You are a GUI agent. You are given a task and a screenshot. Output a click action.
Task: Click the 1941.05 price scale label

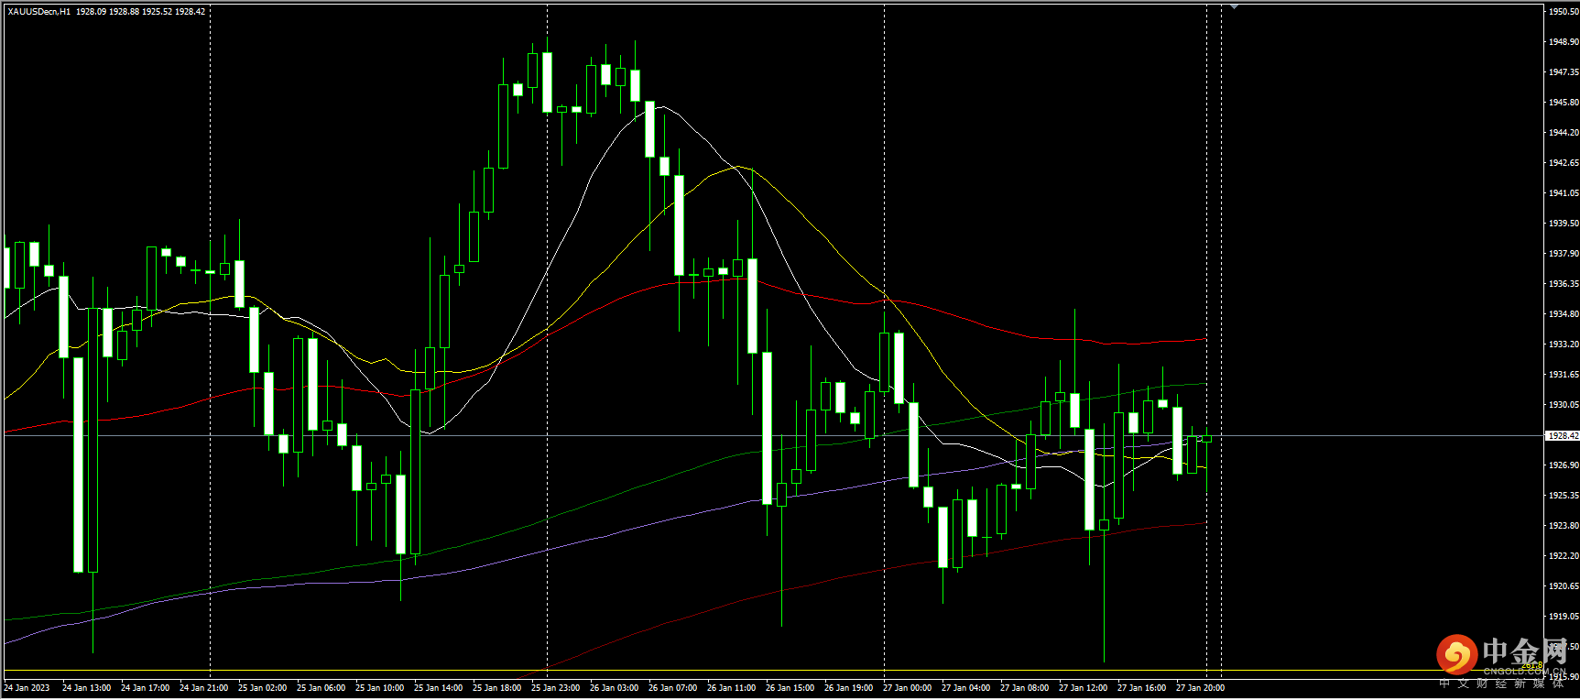pos(1564,193)
